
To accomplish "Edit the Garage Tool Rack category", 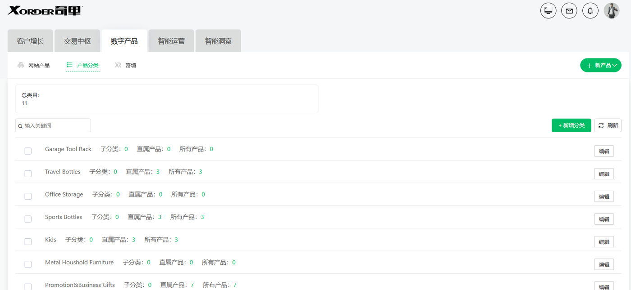I will 604,152.
